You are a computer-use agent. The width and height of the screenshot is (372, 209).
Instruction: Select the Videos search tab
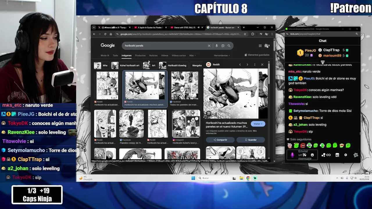(x=164, y=55)
